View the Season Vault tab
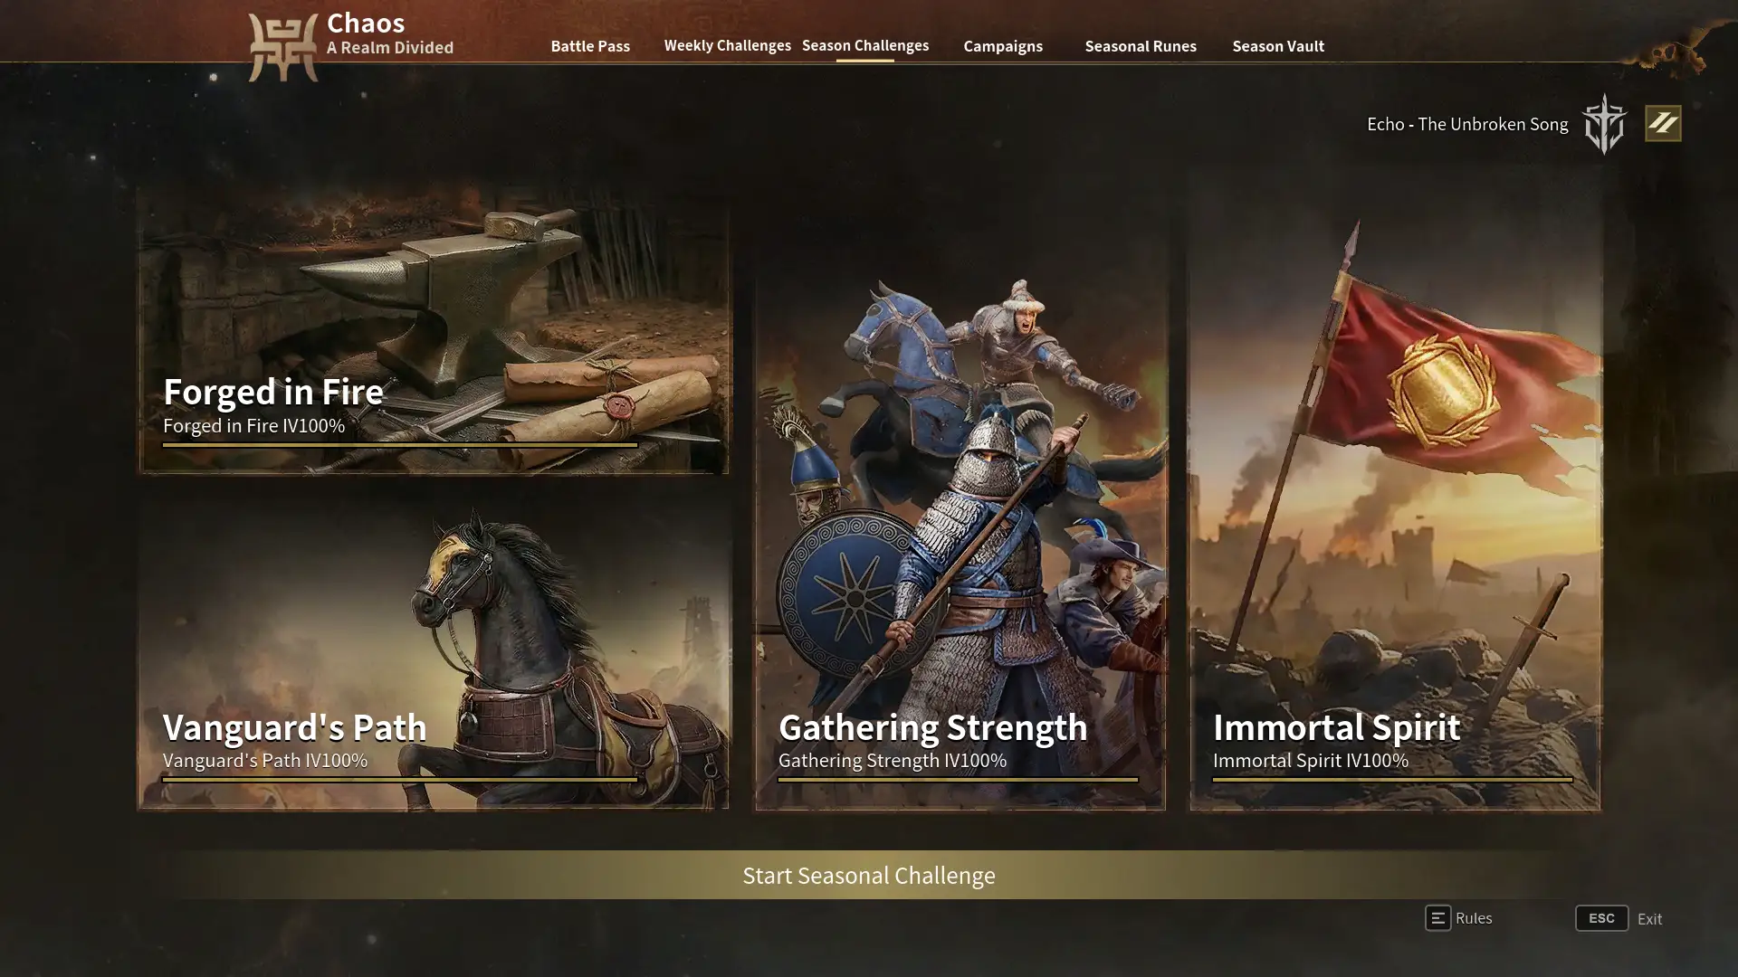Image resolution: width=1738 pixels, height=977 pixels. coord(1278,46)
